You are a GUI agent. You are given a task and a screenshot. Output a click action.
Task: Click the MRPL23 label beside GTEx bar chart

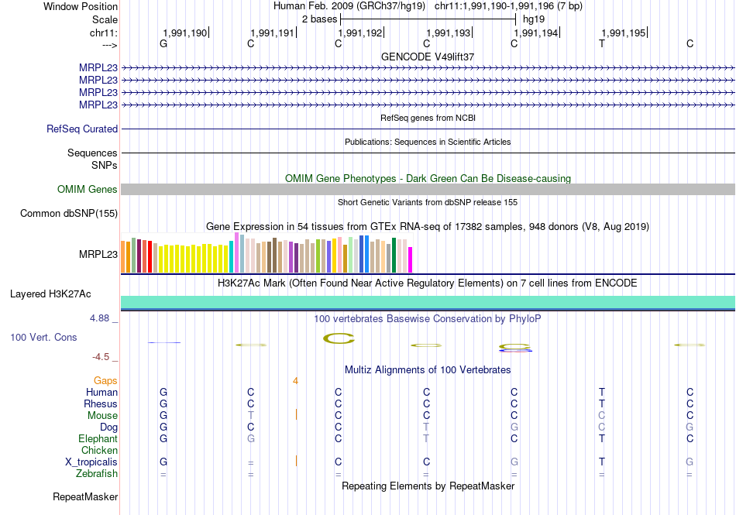coord(98,254)
